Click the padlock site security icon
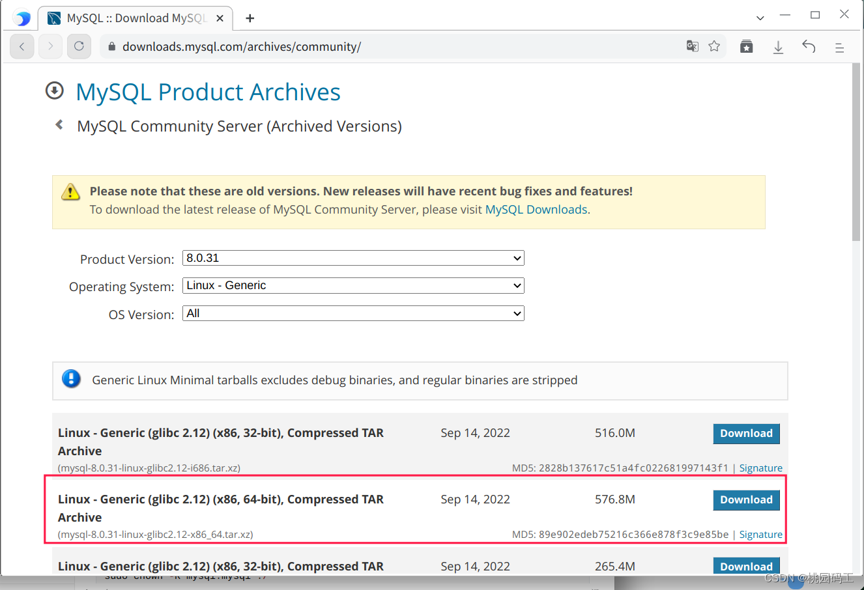 111,47
